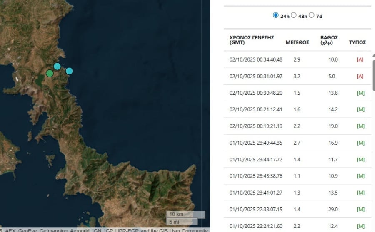The image size is (375, 232).
Task: Select the 48h time range radio button
Action: pos(294,15)
